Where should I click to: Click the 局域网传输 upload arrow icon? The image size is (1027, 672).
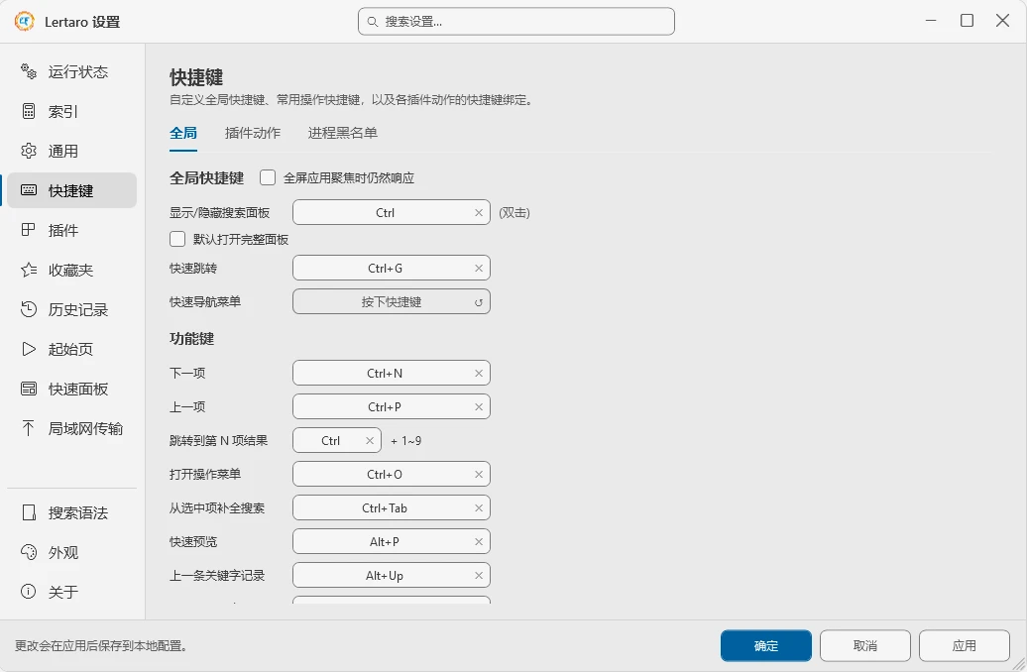[28, 428]
